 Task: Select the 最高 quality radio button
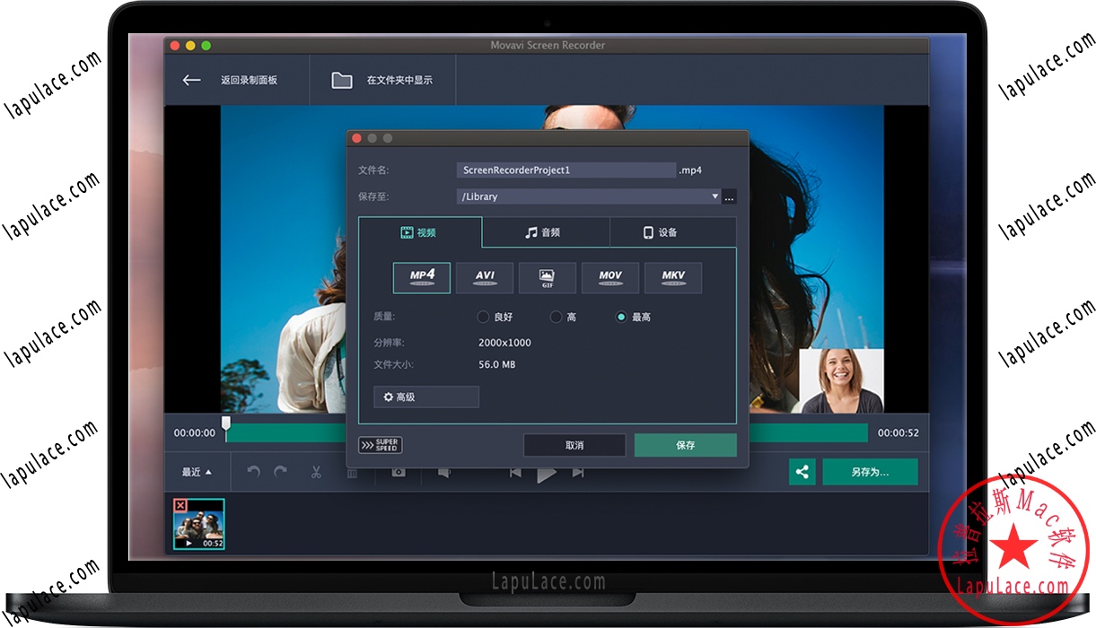click(623, 316)
